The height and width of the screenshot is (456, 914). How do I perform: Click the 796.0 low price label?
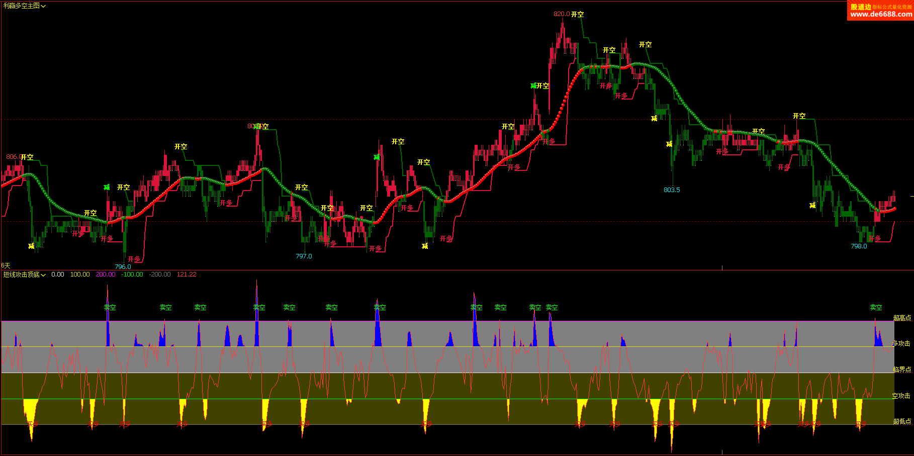(x=123, y=267)
